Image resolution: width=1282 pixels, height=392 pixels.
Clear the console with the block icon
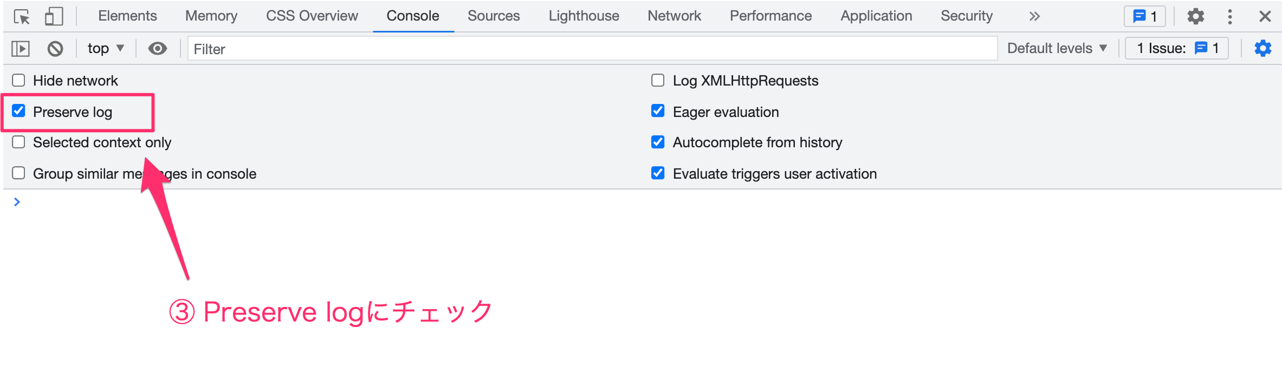coord(55,49)
